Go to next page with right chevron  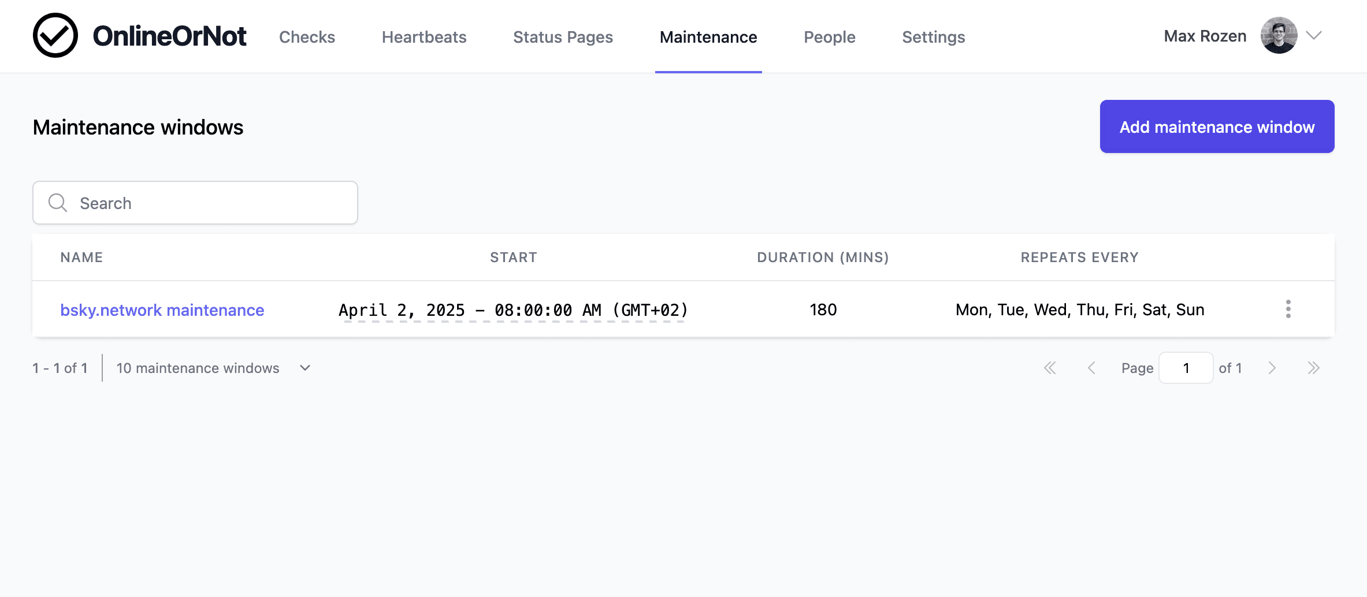[x=1272, y=368]
